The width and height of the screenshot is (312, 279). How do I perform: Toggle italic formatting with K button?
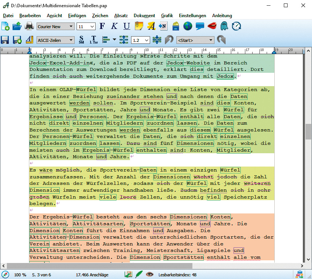(x=114, y=26)
